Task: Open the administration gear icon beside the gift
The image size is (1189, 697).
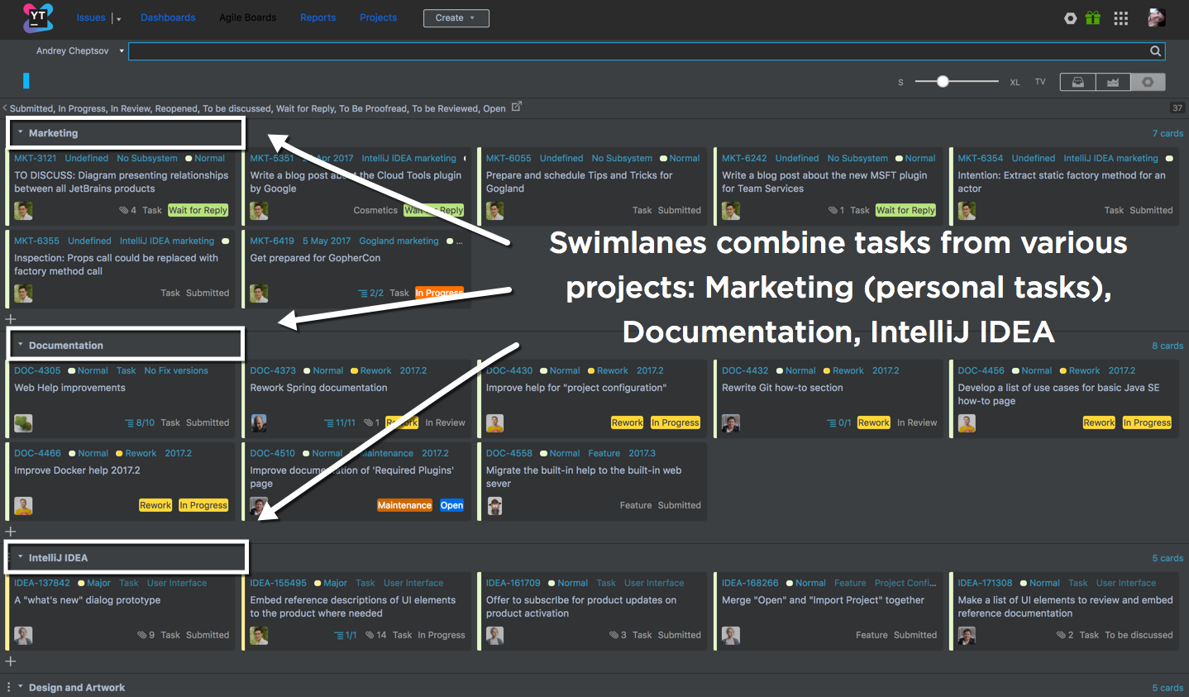Action: tap(1071, 18)
